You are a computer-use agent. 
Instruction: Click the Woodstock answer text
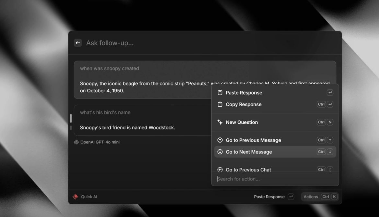pyautogui.click(x=127, y=128)
